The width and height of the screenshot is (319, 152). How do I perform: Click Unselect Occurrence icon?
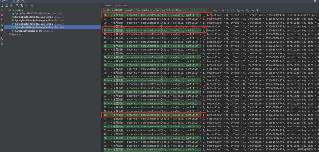243,11
